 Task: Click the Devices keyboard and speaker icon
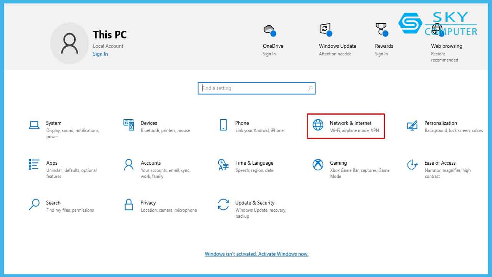(x=129, y=125)
